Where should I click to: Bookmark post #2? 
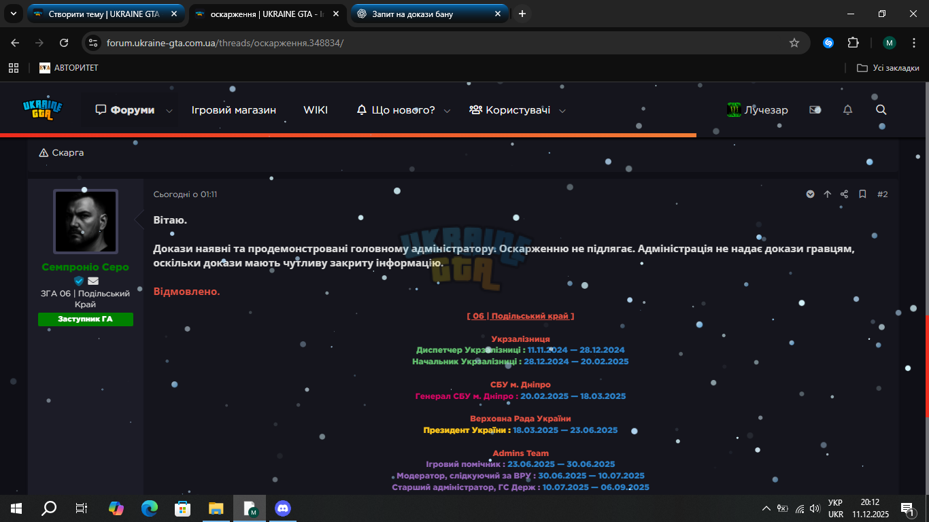click(x=862, y=194)
